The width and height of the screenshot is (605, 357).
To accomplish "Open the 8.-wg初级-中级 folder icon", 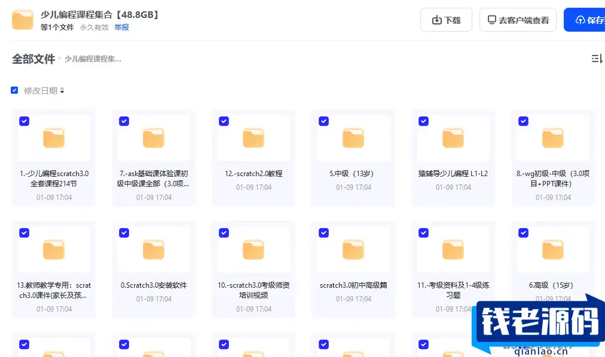I will coord(553,139).
